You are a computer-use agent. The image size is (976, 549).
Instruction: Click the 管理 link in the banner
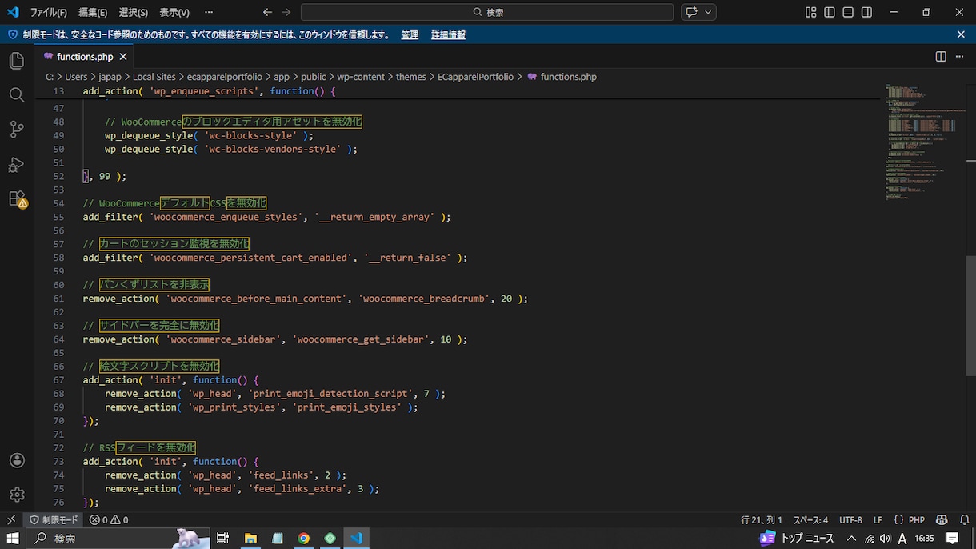pos(410,35)
